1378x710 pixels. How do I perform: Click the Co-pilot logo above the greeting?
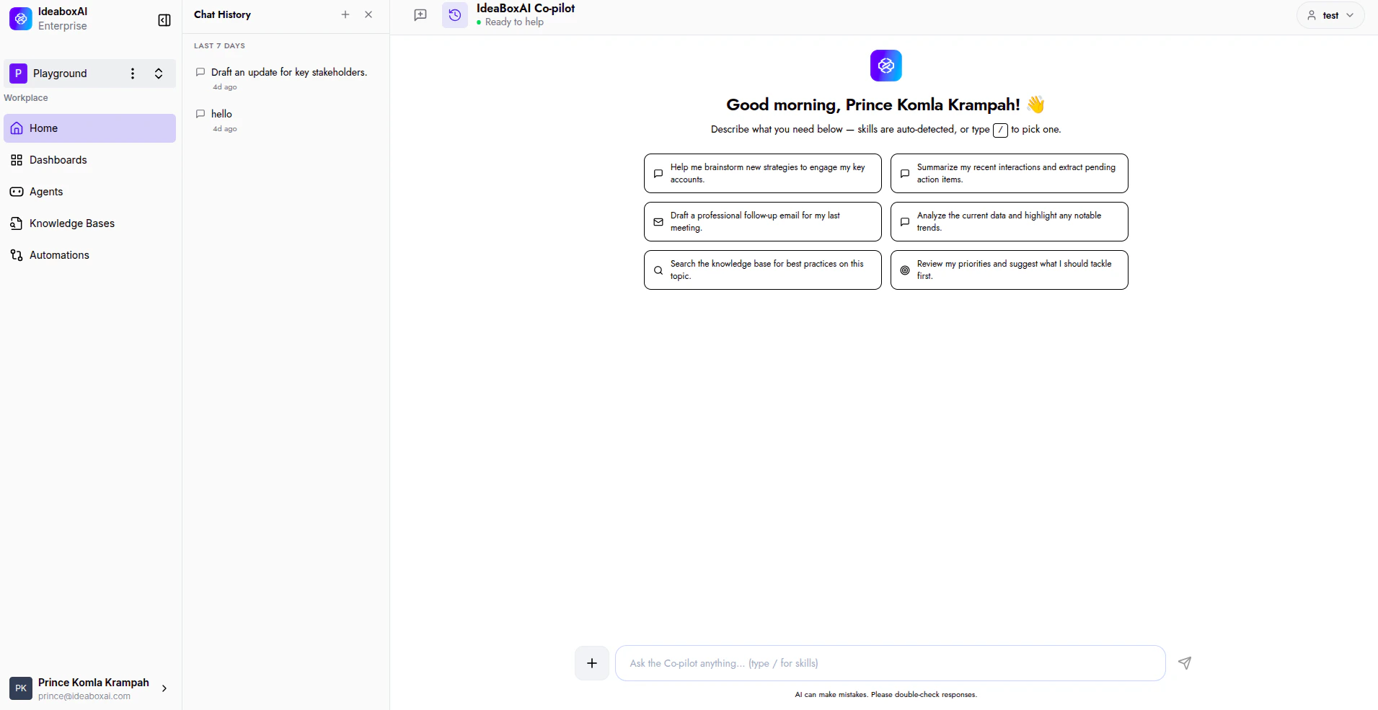(886, 66)
